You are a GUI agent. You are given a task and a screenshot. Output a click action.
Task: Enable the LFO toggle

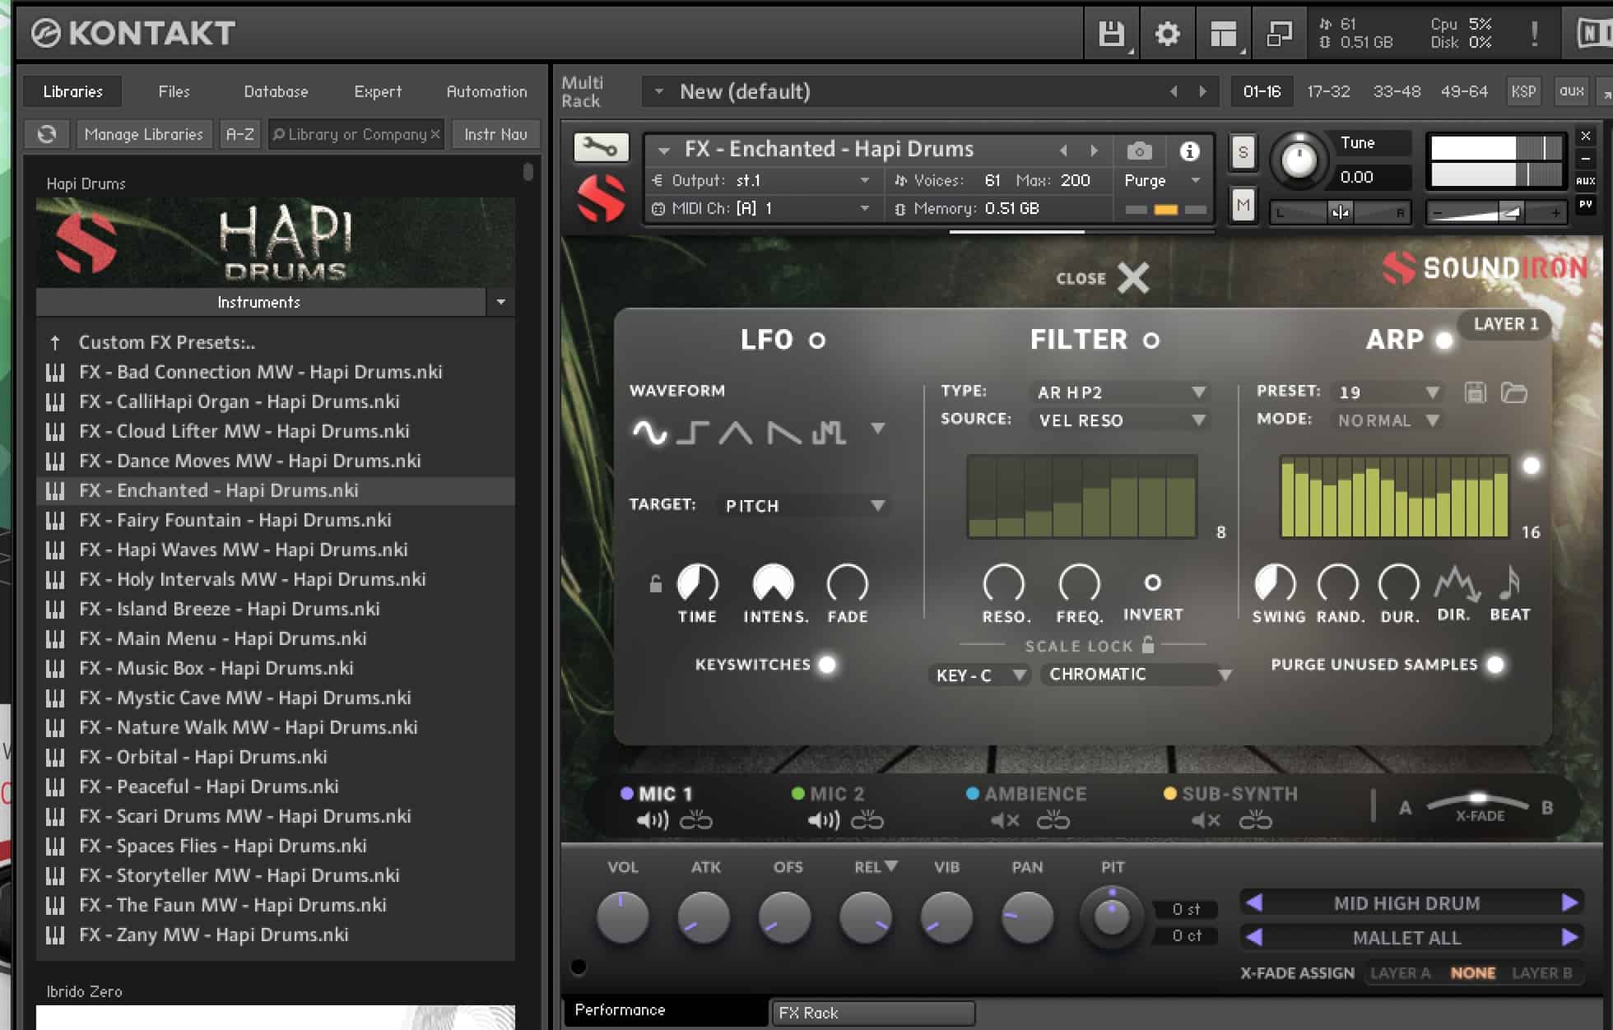tap(816, 341)
